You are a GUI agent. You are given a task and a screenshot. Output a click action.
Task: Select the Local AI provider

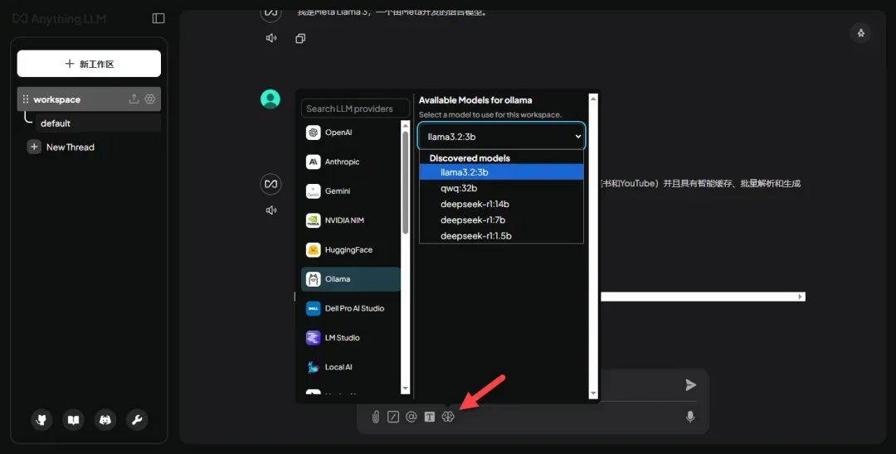[351, 367]
